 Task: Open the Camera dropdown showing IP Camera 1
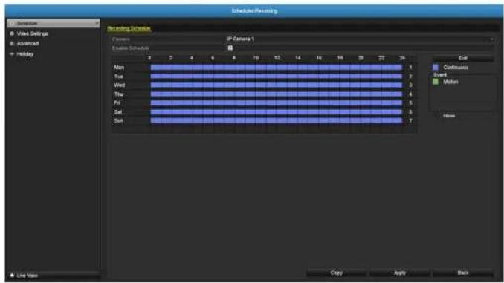[360, 39]
